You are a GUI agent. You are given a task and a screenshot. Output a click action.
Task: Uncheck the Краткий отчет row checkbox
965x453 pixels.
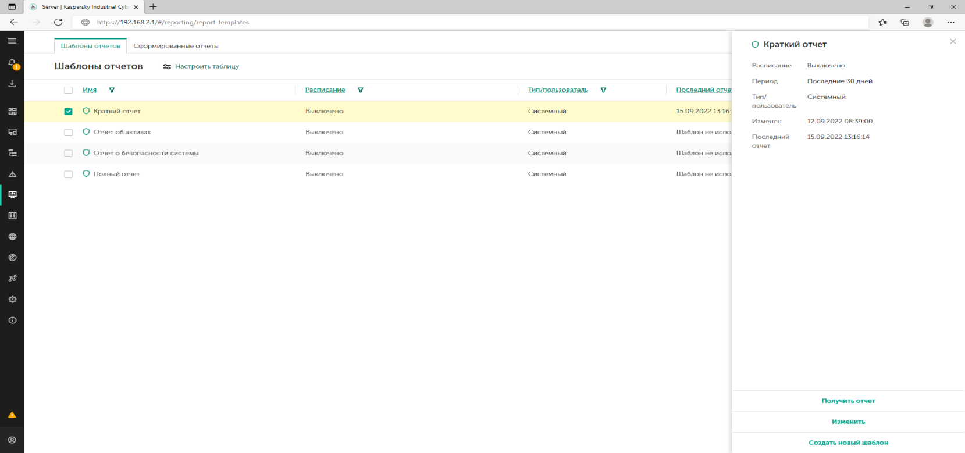tap(69, 112)
